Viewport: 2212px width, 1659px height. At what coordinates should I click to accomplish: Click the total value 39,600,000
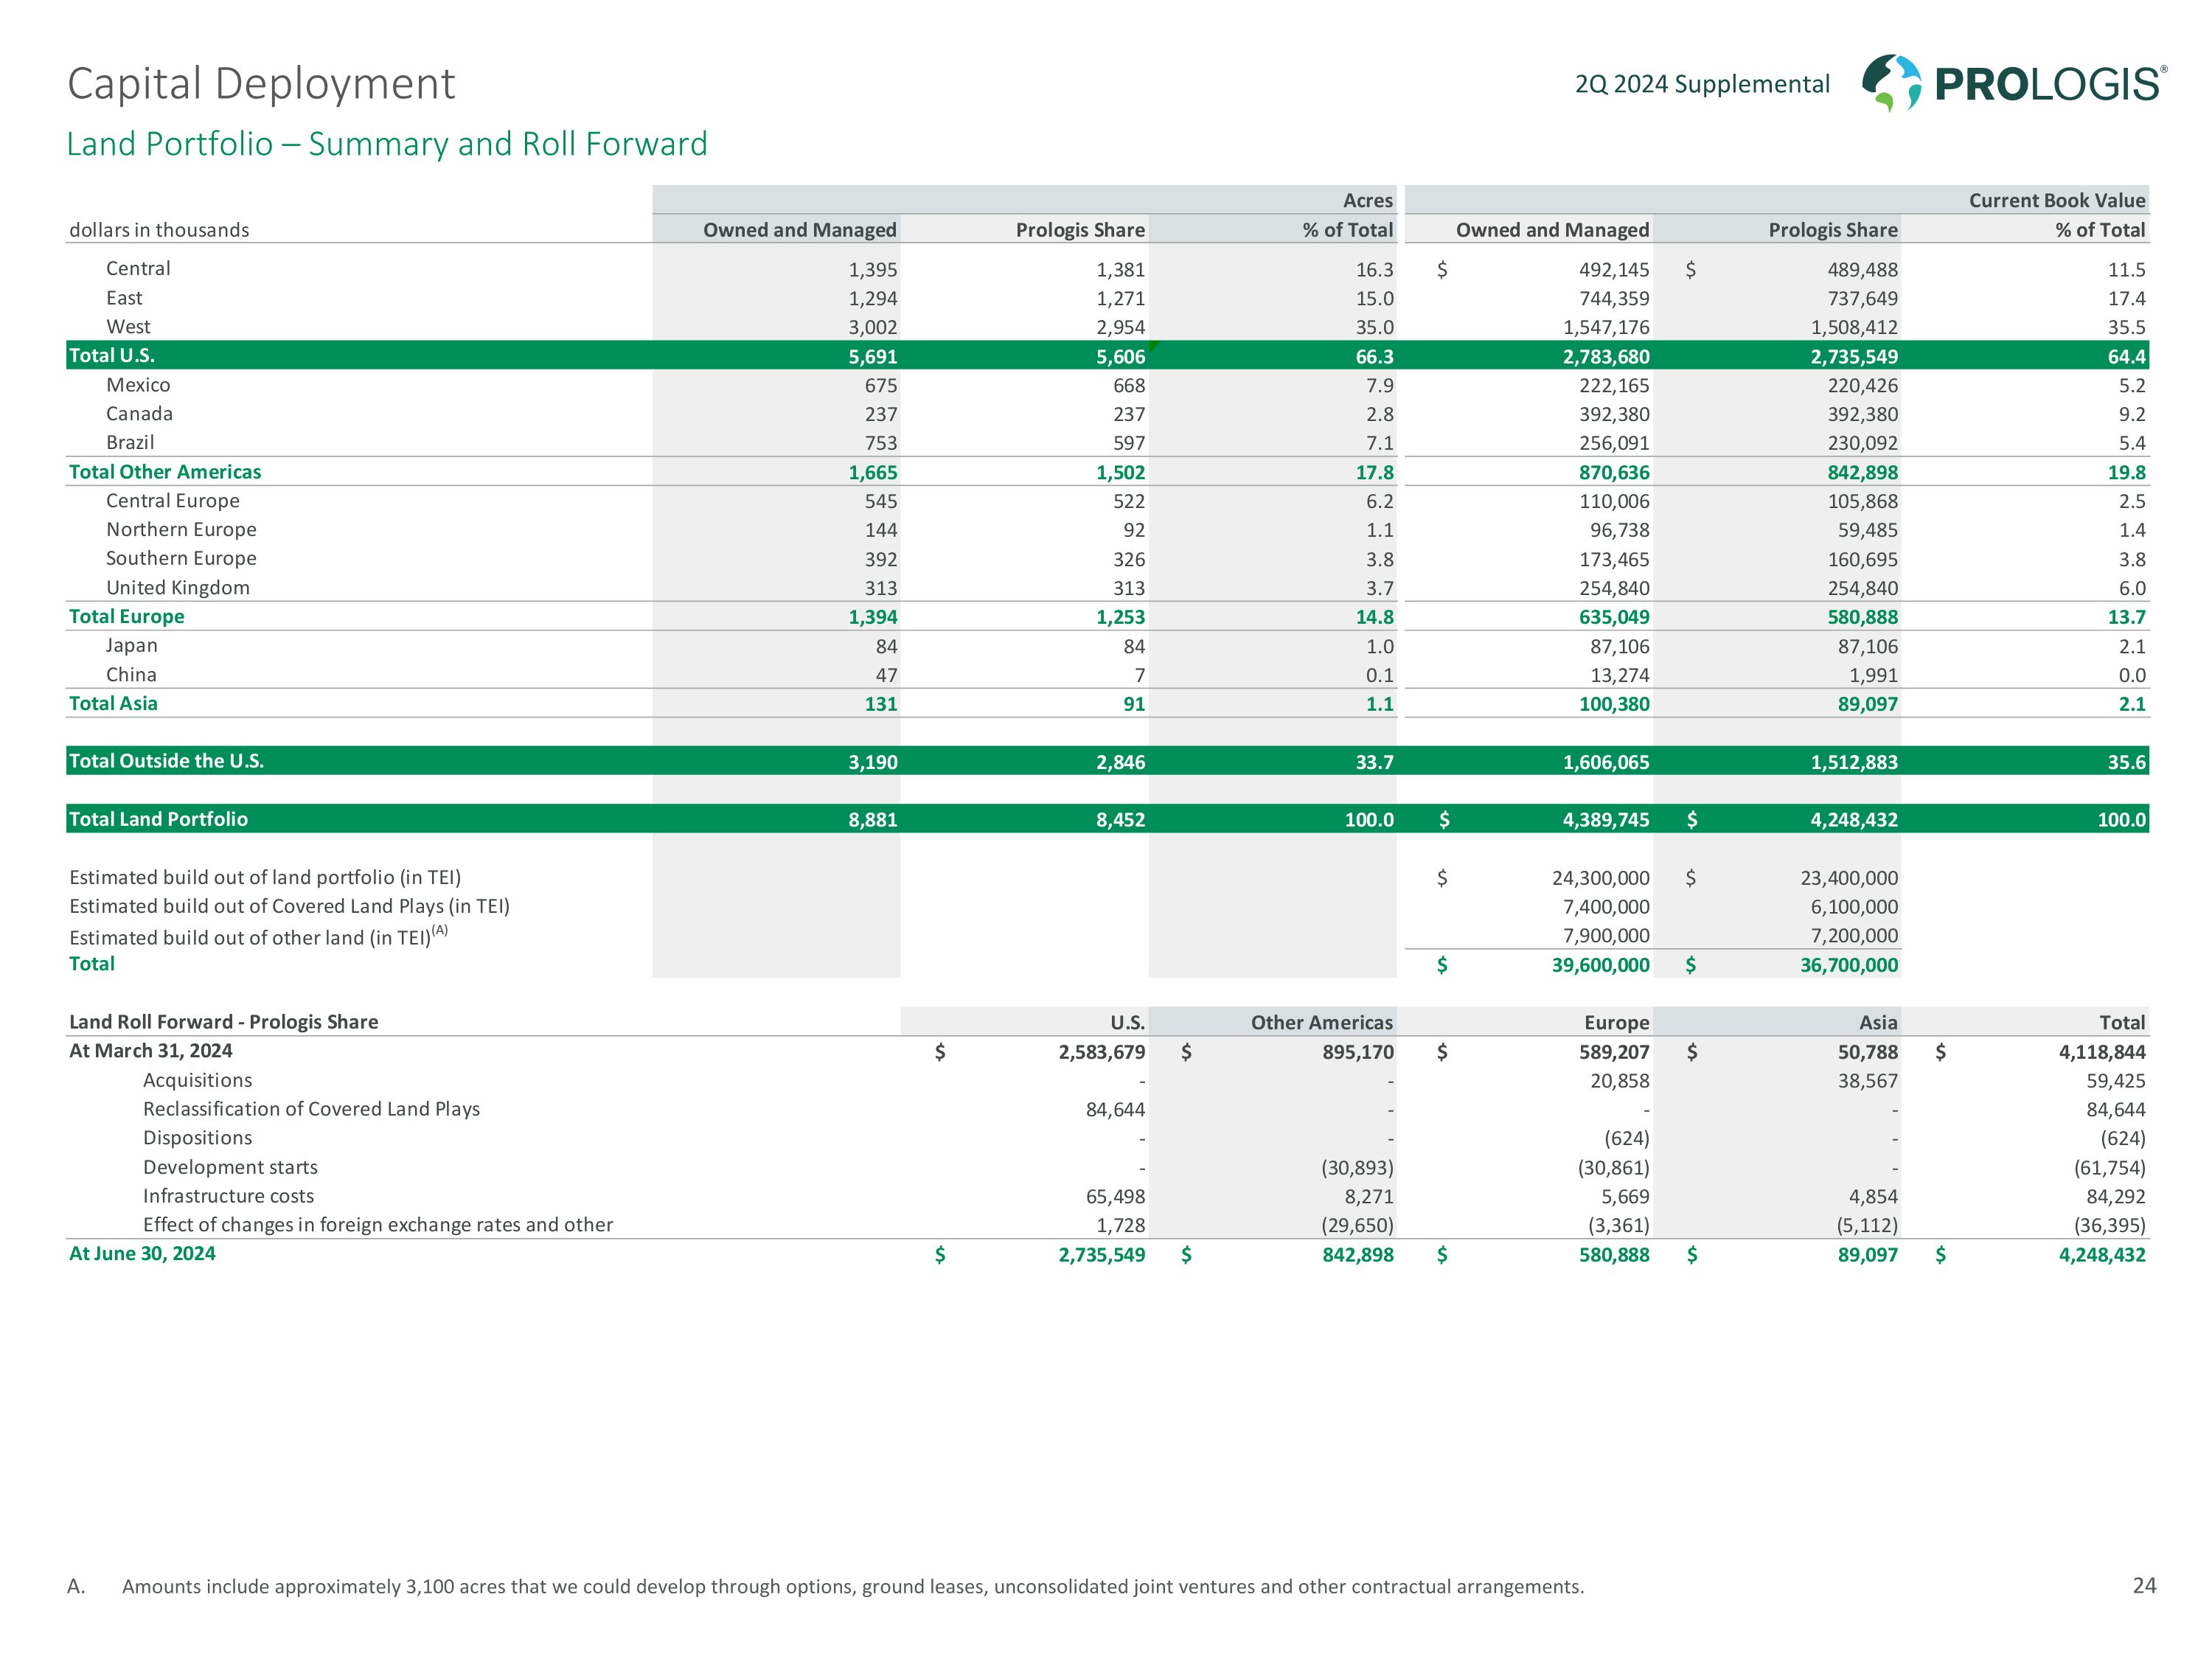1600,965
